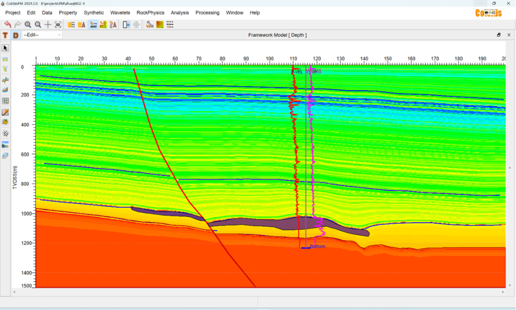Click the Bottom well marker label
Screen dimensions: 516x310
point(317,246)
